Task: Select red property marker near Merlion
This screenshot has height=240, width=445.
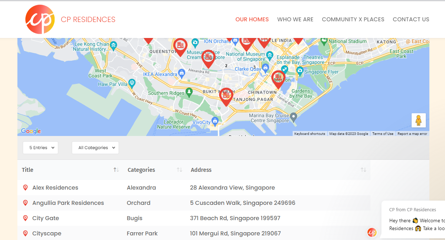Action: (278, 79)
